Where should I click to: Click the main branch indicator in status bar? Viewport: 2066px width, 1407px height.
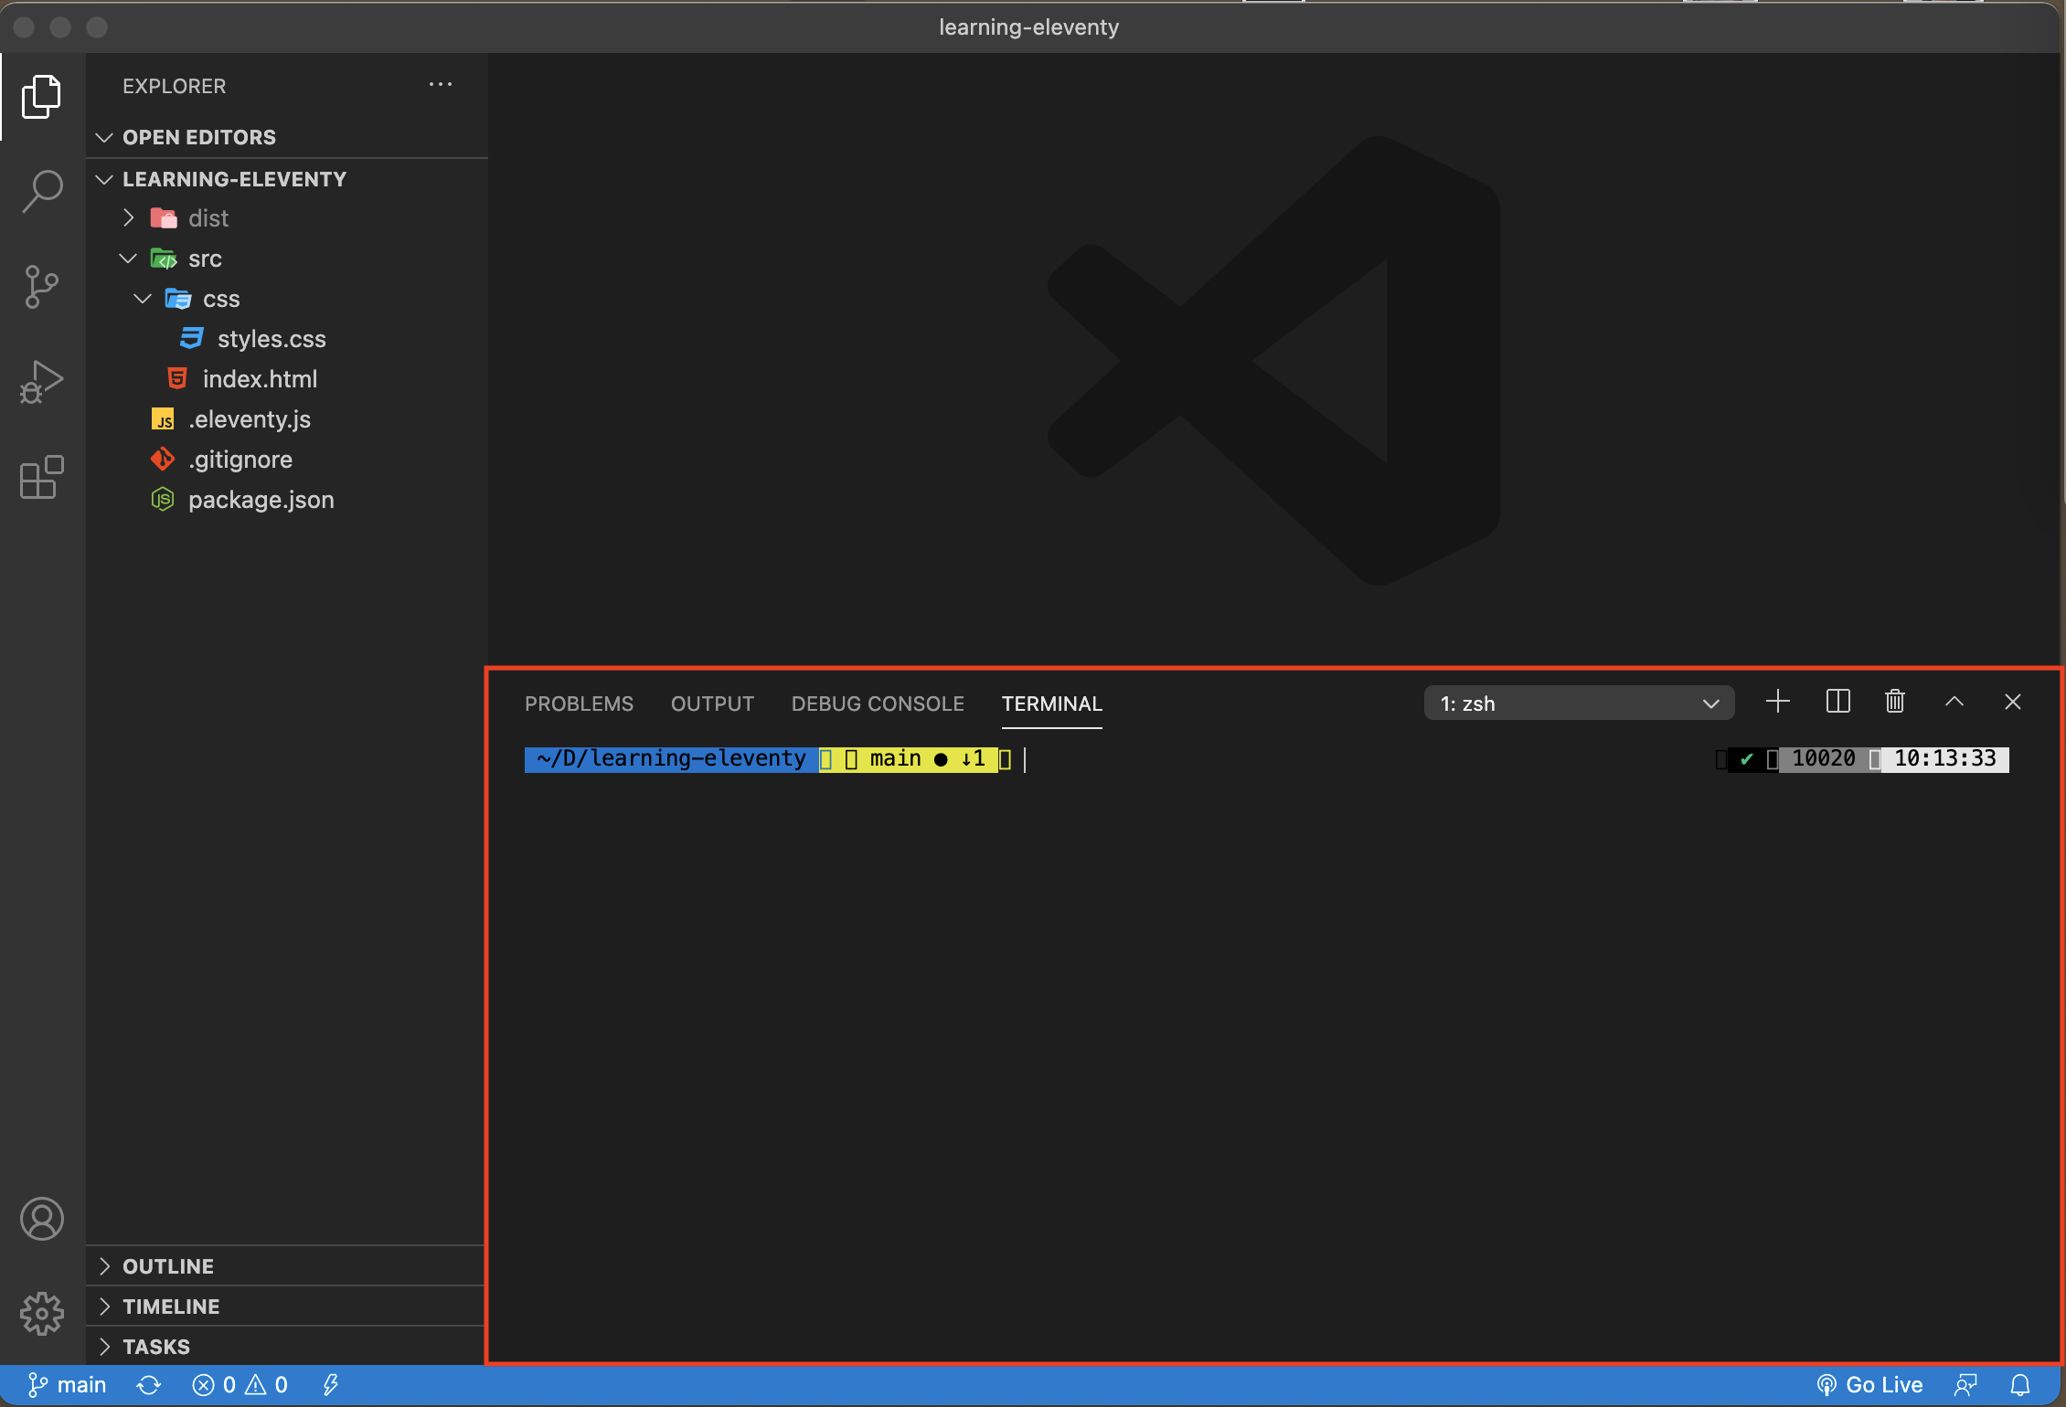(67, 1383)
